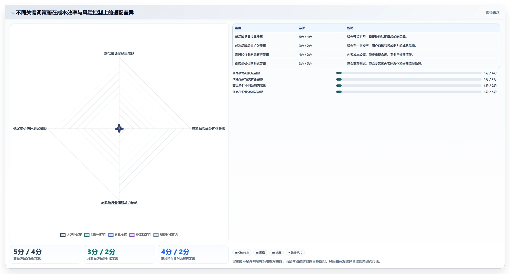Viewport: 510px width, 274px height.
Task: Click 新品牌场景长尾策略 table row cell
Action: click(249, 37)
